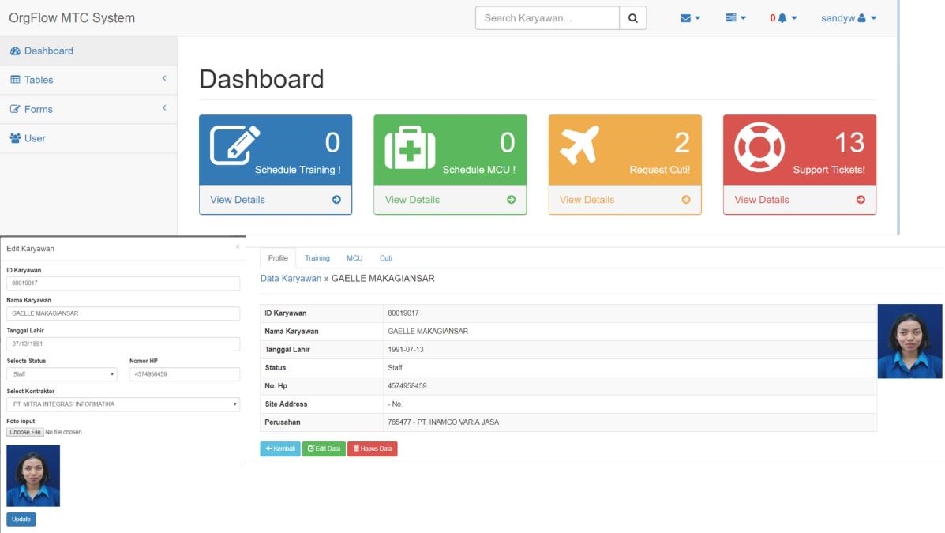The width and height of the screenshot is (945, 533).
Task: Click the Nomor HP input field
Action: [x=185, y=374]
